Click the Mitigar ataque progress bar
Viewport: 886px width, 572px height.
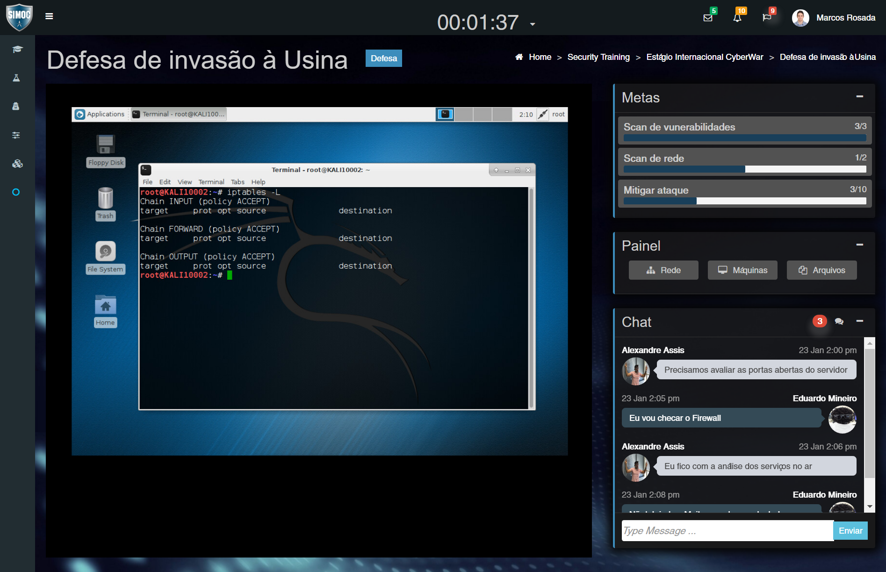pyautogui.click(x=744, y=201)
